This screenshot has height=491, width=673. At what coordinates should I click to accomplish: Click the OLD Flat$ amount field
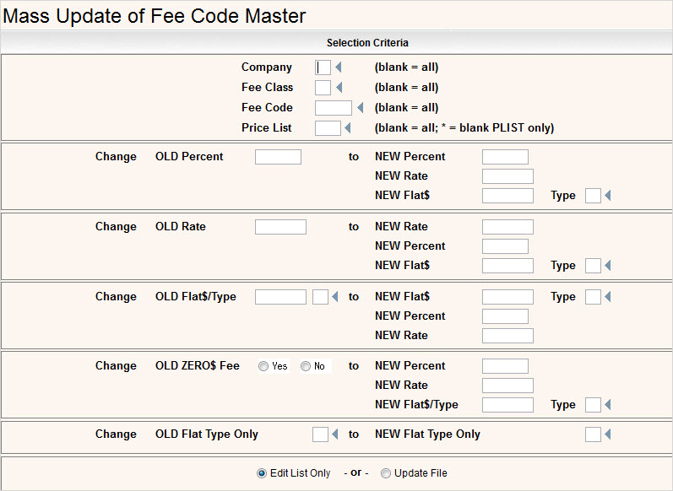click(x=280, y=297)
